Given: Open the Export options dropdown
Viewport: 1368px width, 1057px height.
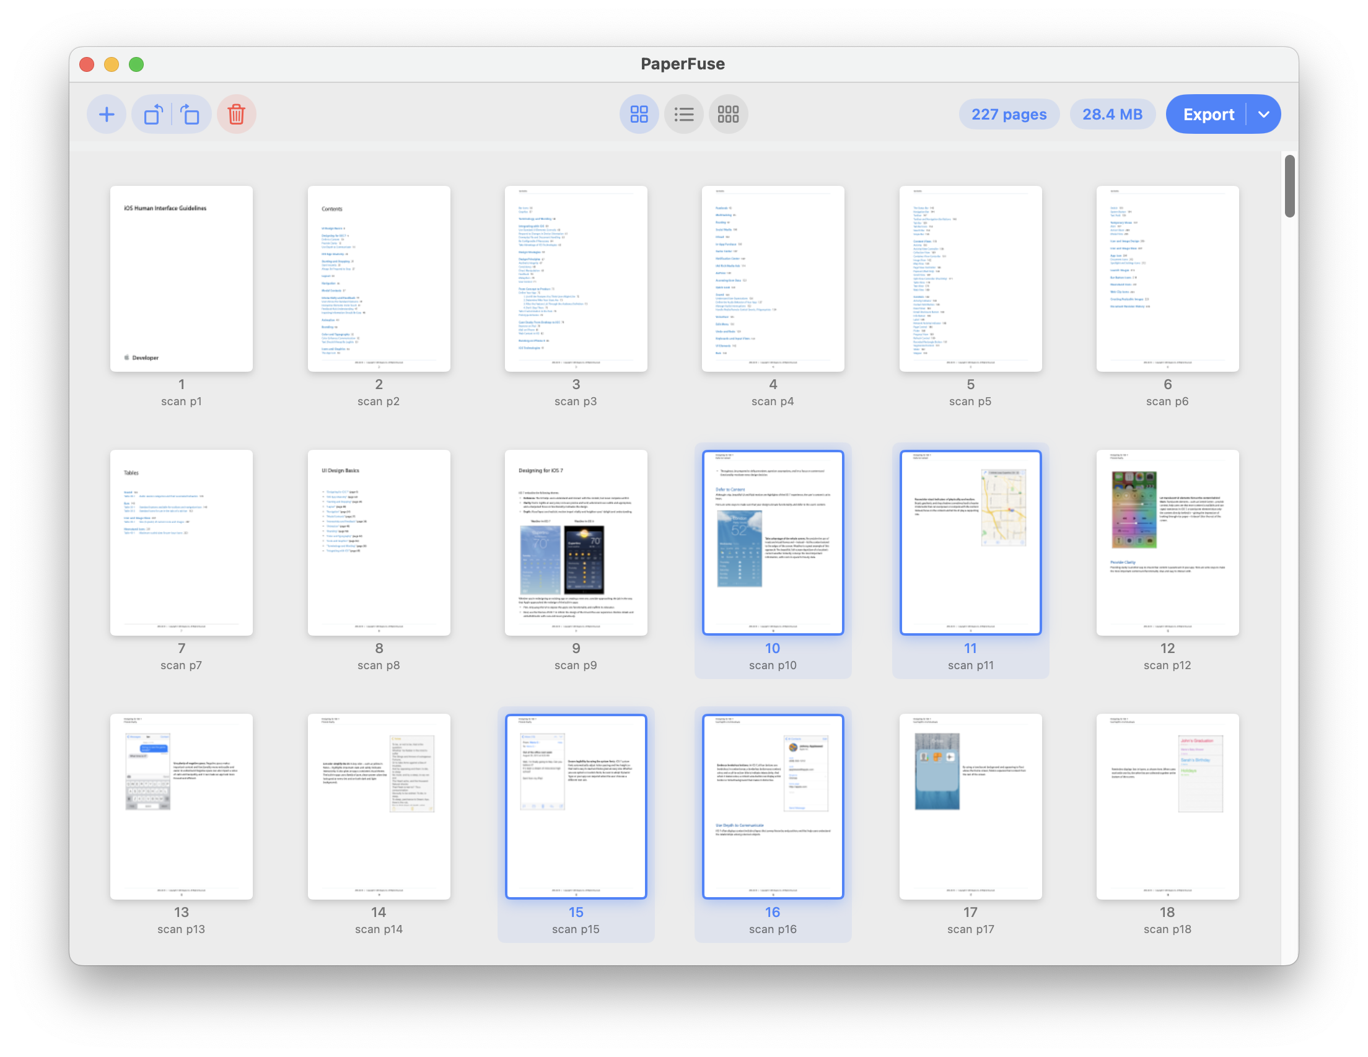Looking at the screenshot, I should tap(1264, 114).
